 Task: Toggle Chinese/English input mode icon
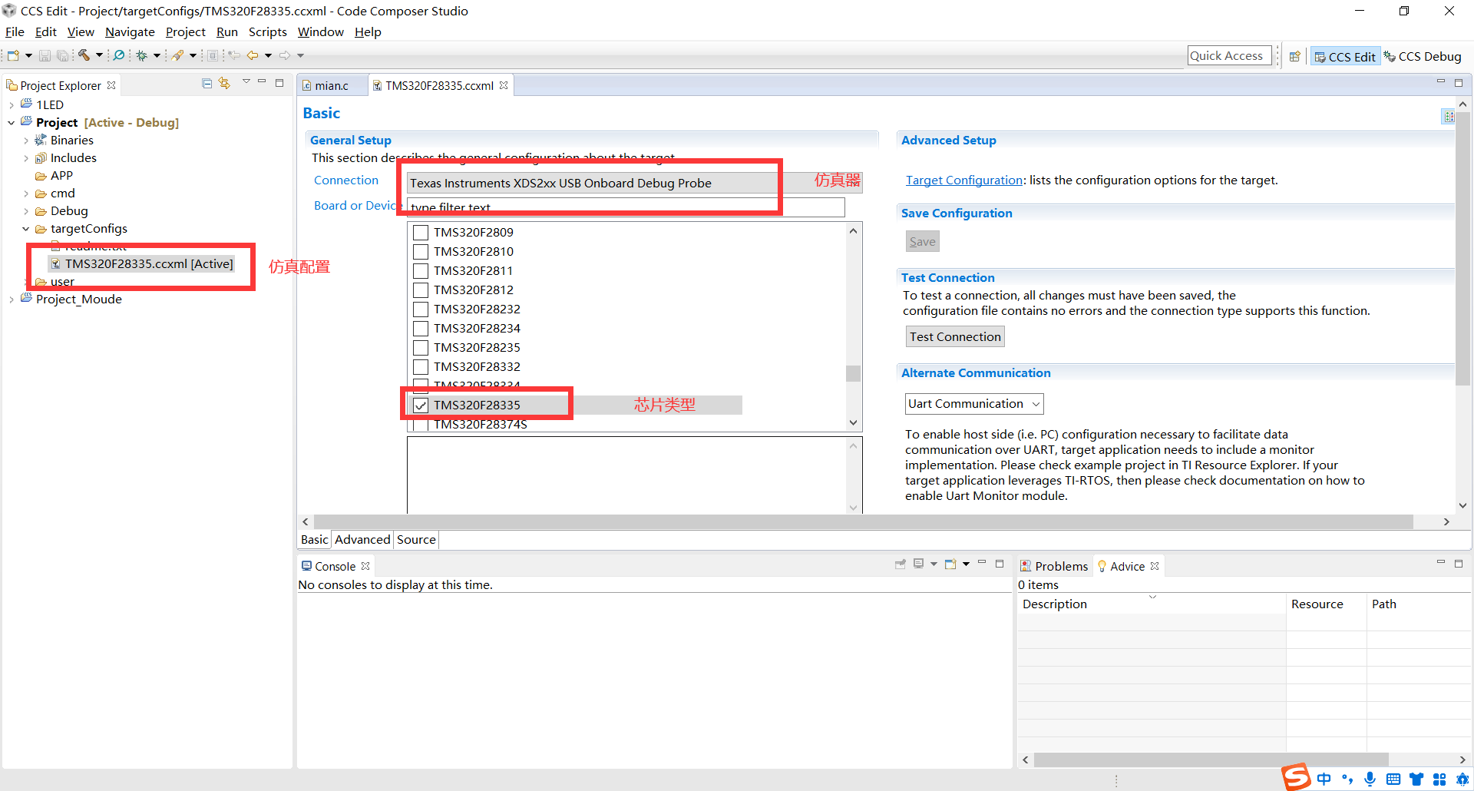point(1324,779)
